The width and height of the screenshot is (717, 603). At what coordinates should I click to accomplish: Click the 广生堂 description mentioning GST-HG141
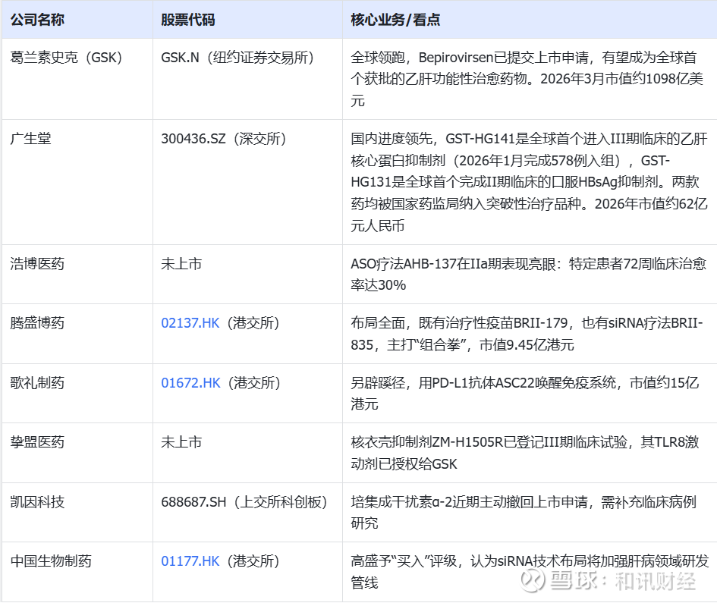(x=529, y=182)
